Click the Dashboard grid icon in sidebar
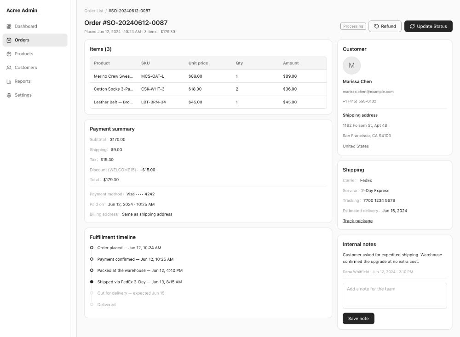Image resolution: width=460 pixels, height=337 pixels. tap(9, 26)
